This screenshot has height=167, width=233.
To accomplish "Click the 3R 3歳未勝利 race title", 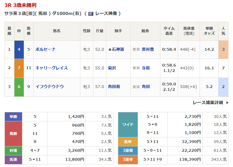I will click(20, 5).
